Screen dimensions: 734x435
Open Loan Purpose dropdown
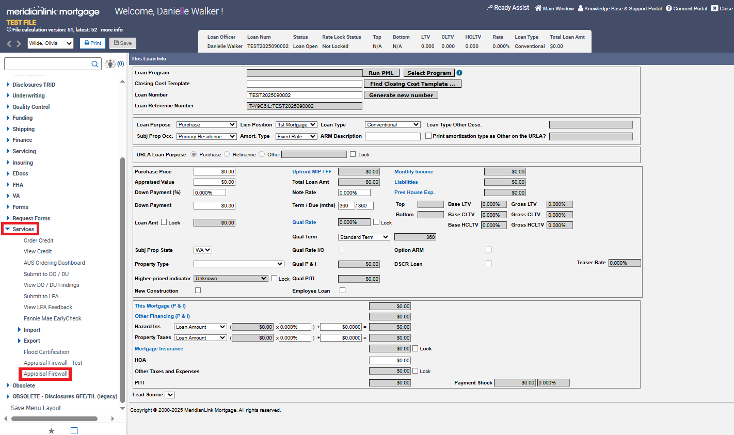point(206,125)
